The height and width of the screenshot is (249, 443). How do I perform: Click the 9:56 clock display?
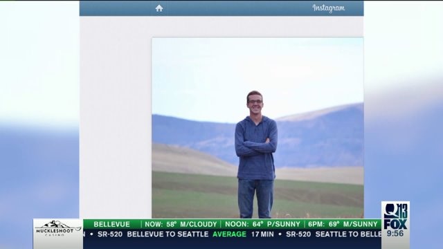pos(395,234)
